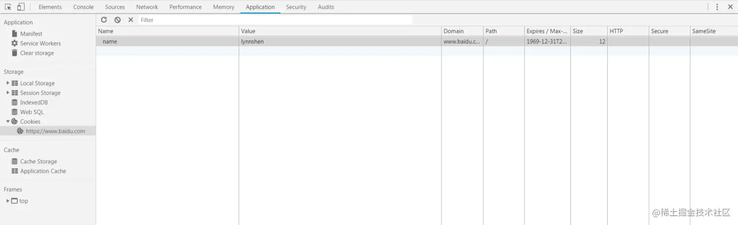Sort by the Value column header
738x225 pixels.
pos(340,31)
